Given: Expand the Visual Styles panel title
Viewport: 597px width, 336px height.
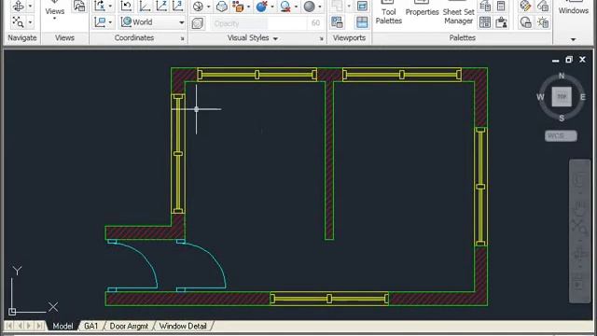Looking at the screenshot, I should [253, 37].
